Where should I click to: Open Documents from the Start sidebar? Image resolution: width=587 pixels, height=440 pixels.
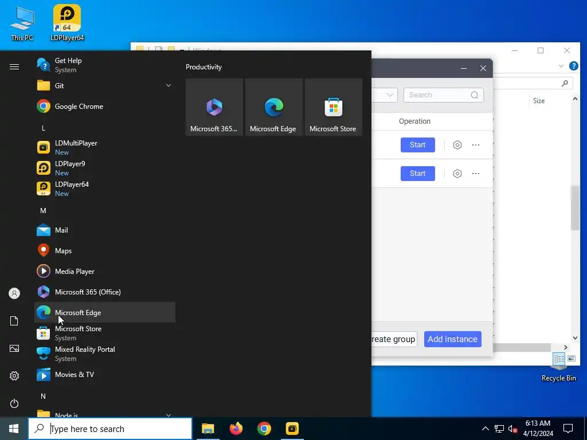click(14, 321)
